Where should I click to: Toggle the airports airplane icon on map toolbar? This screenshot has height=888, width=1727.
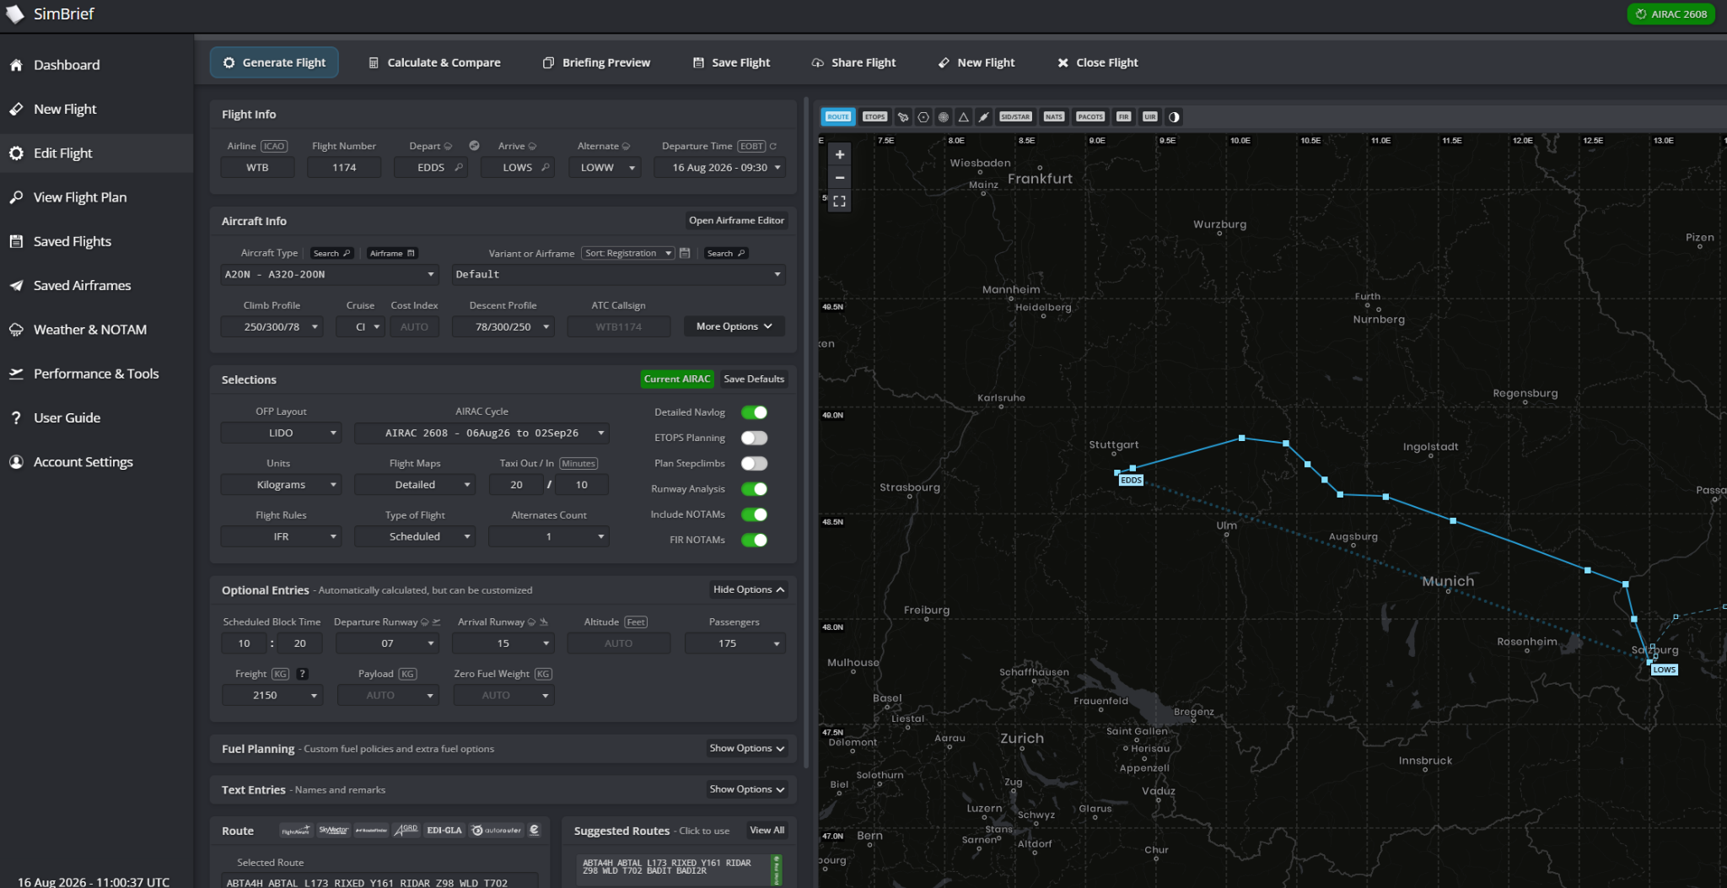[x=903, y=117]
